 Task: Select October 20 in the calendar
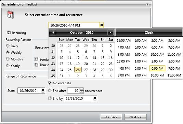[86, 64]
